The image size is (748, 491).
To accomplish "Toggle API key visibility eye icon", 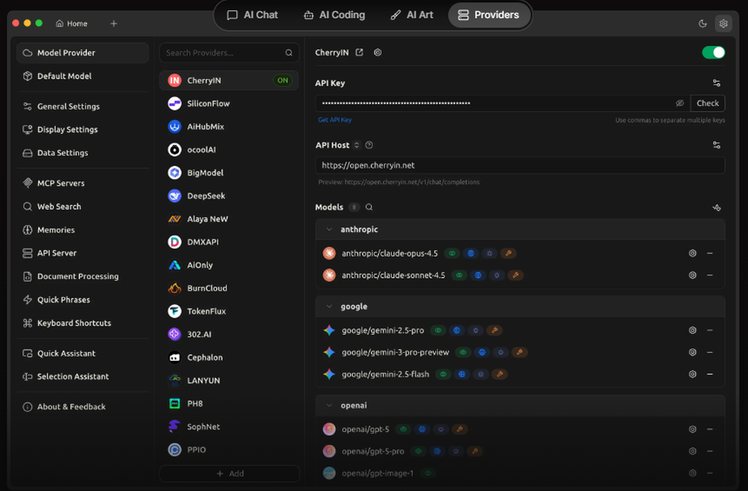I will pos(680,103).
